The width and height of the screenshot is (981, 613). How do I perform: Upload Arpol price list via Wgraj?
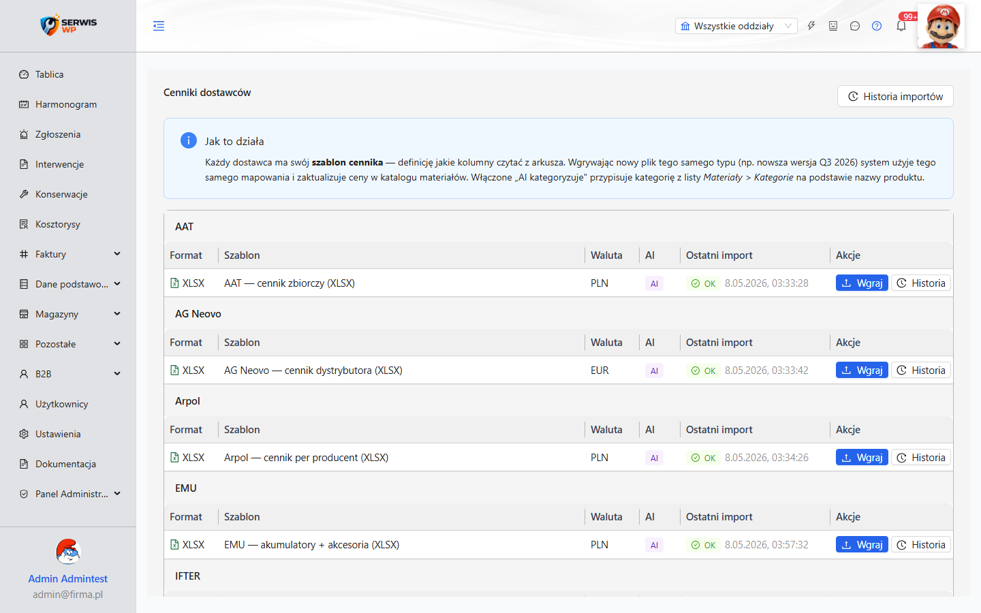tap(862, 458)
